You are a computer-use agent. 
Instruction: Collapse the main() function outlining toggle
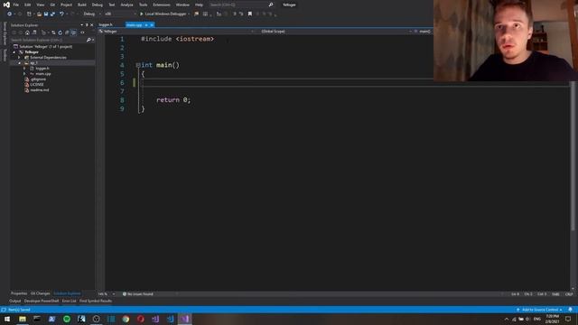(x=138, y=65)
